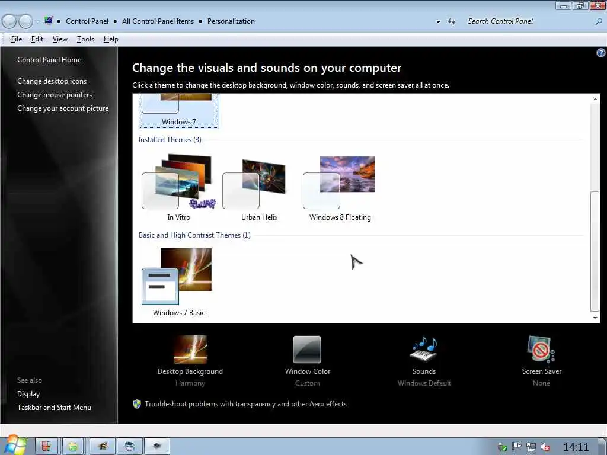
Task: Click Windows Default label under Sounds
Action: (424, 383)
